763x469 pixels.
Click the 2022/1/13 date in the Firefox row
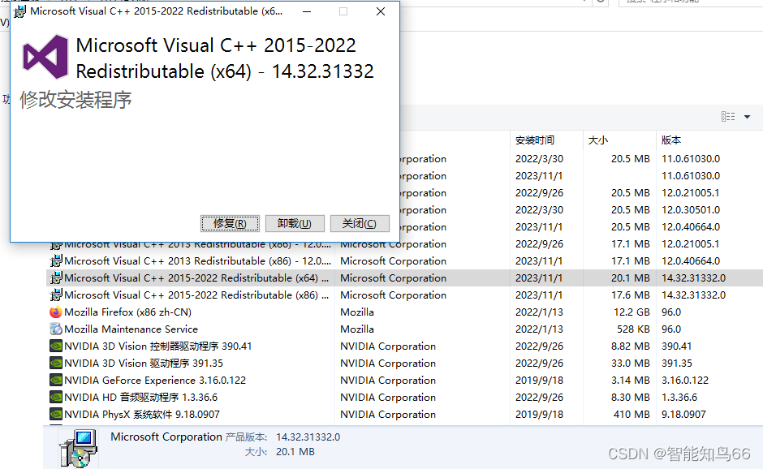click(x=539, y=312)
